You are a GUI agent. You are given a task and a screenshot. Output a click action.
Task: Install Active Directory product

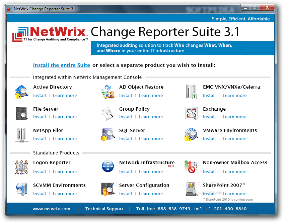click(x=40, y=96)
